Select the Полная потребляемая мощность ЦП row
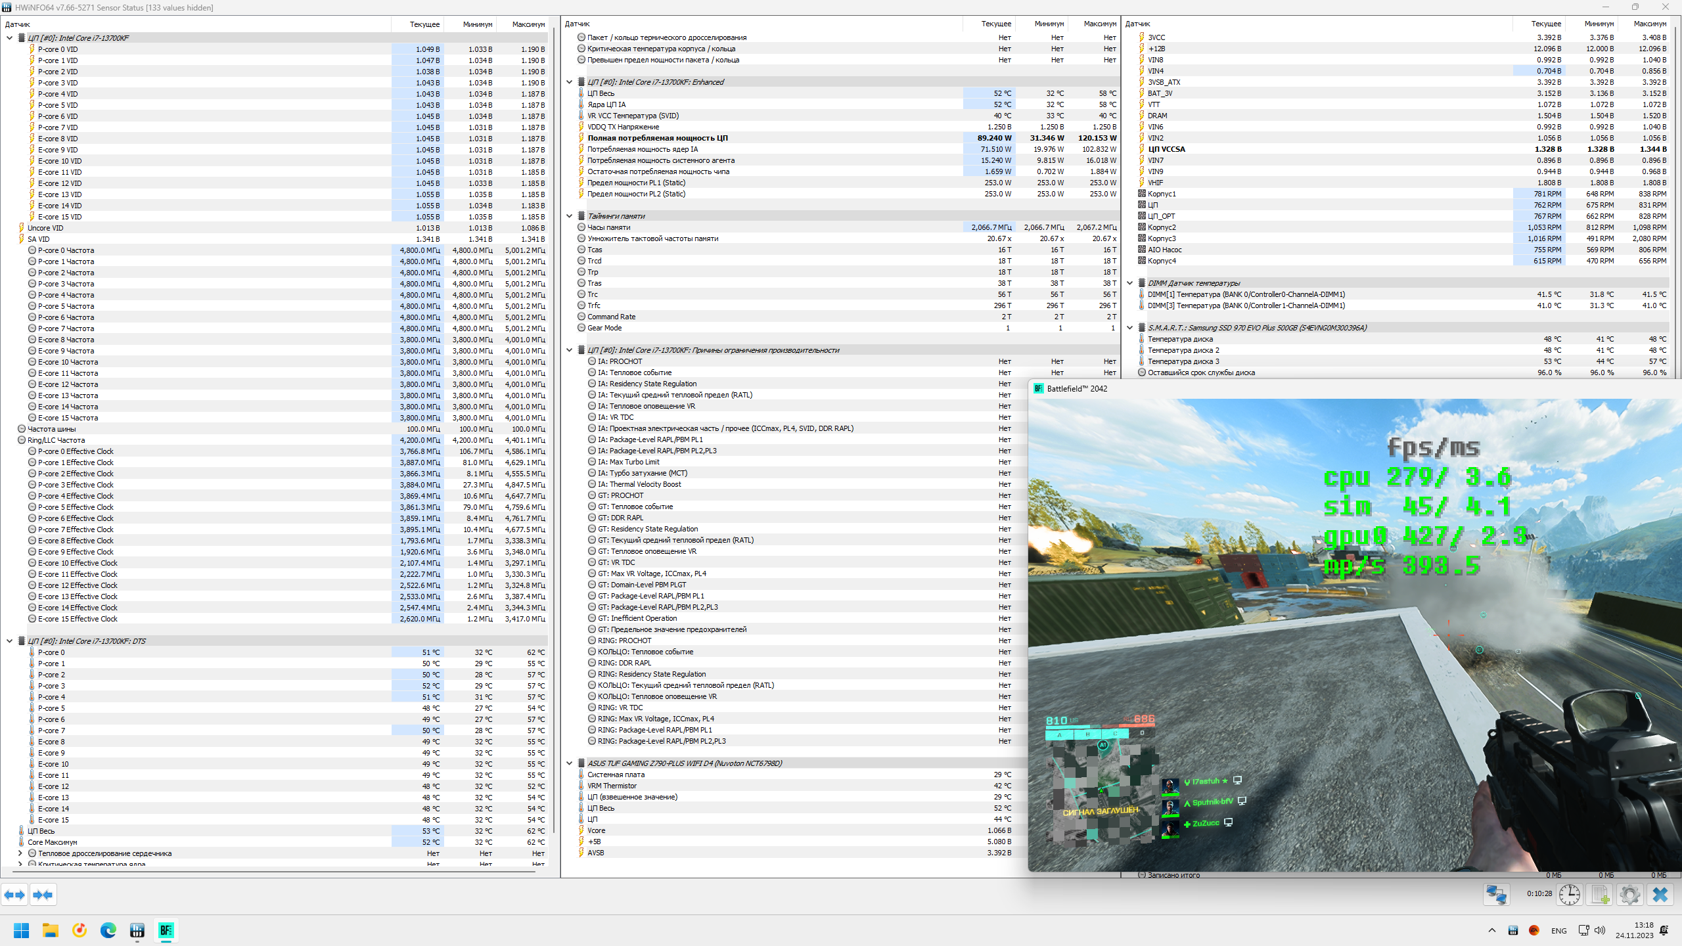The width and height of the screenshot is (1682, 946). click(x=657, y=138)
